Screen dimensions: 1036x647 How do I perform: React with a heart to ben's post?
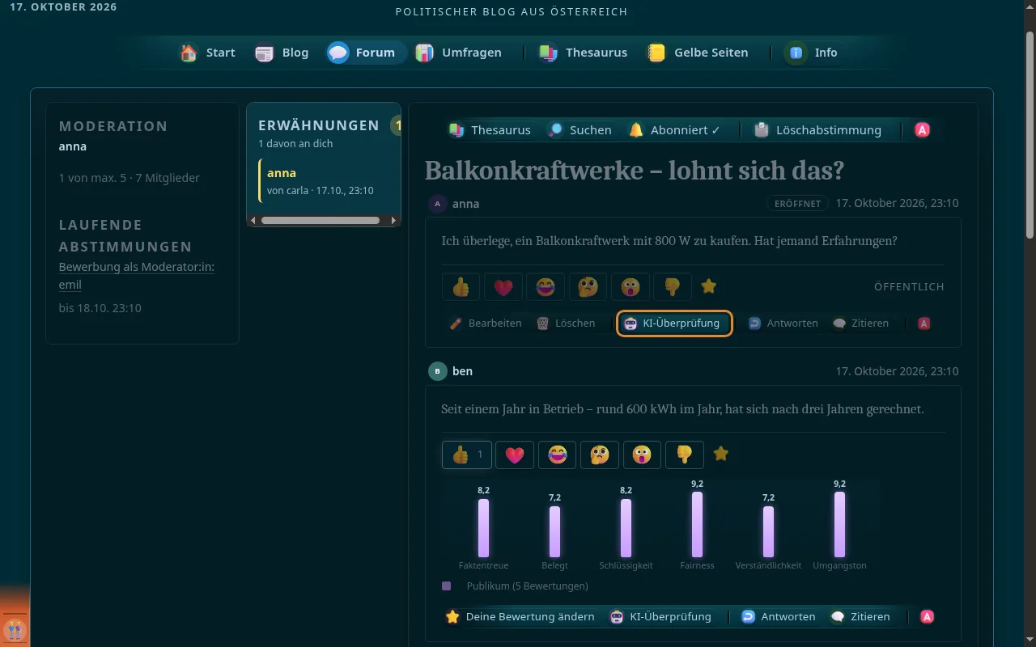(x=515, y=455)
